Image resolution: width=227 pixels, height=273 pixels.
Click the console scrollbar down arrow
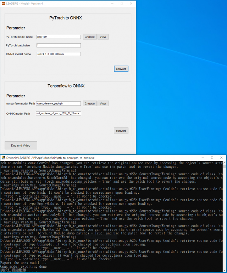pyautogui.click(x=225, y=271)
